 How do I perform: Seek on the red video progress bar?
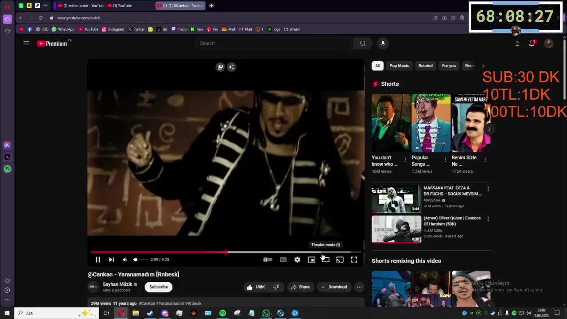(225, 252)
